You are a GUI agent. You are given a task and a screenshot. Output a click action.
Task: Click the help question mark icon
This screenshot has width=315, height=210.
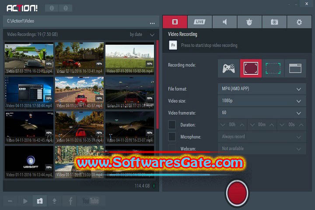66,8
